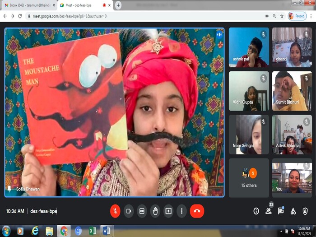316x237 pixels.
Task: Close the Gmail Inbox tab
Action: 54,5
